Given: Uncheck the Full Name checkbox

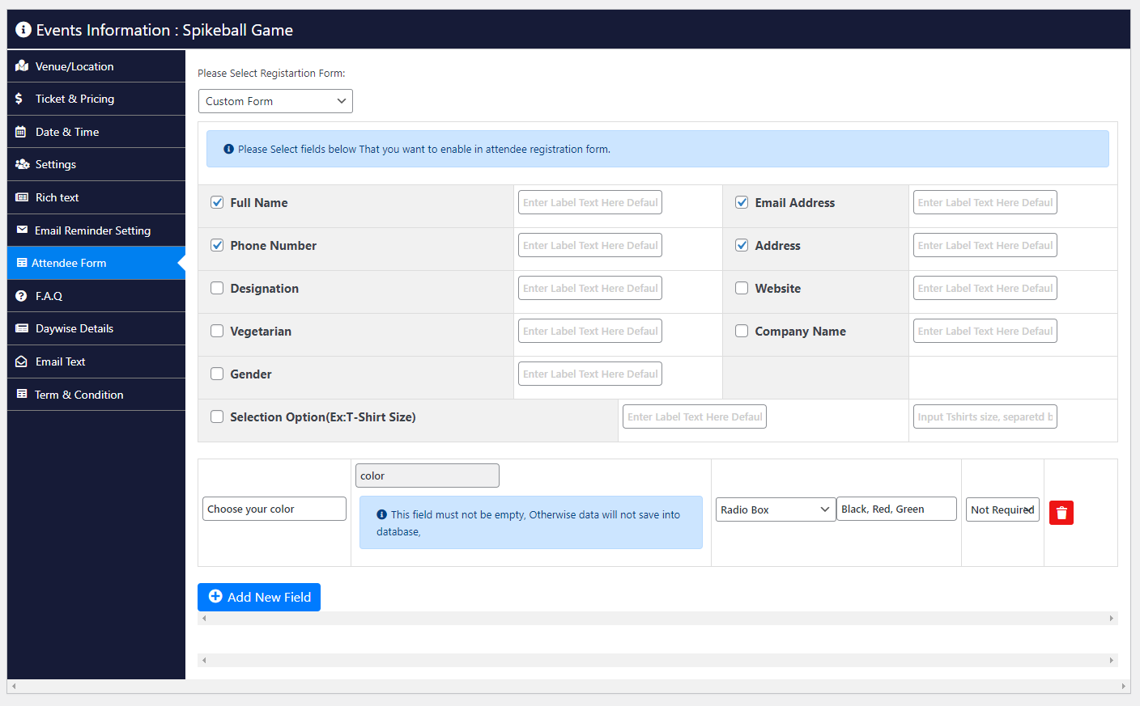Looking at the screenshot, I should pyautogui.click(x=217, y=203).
